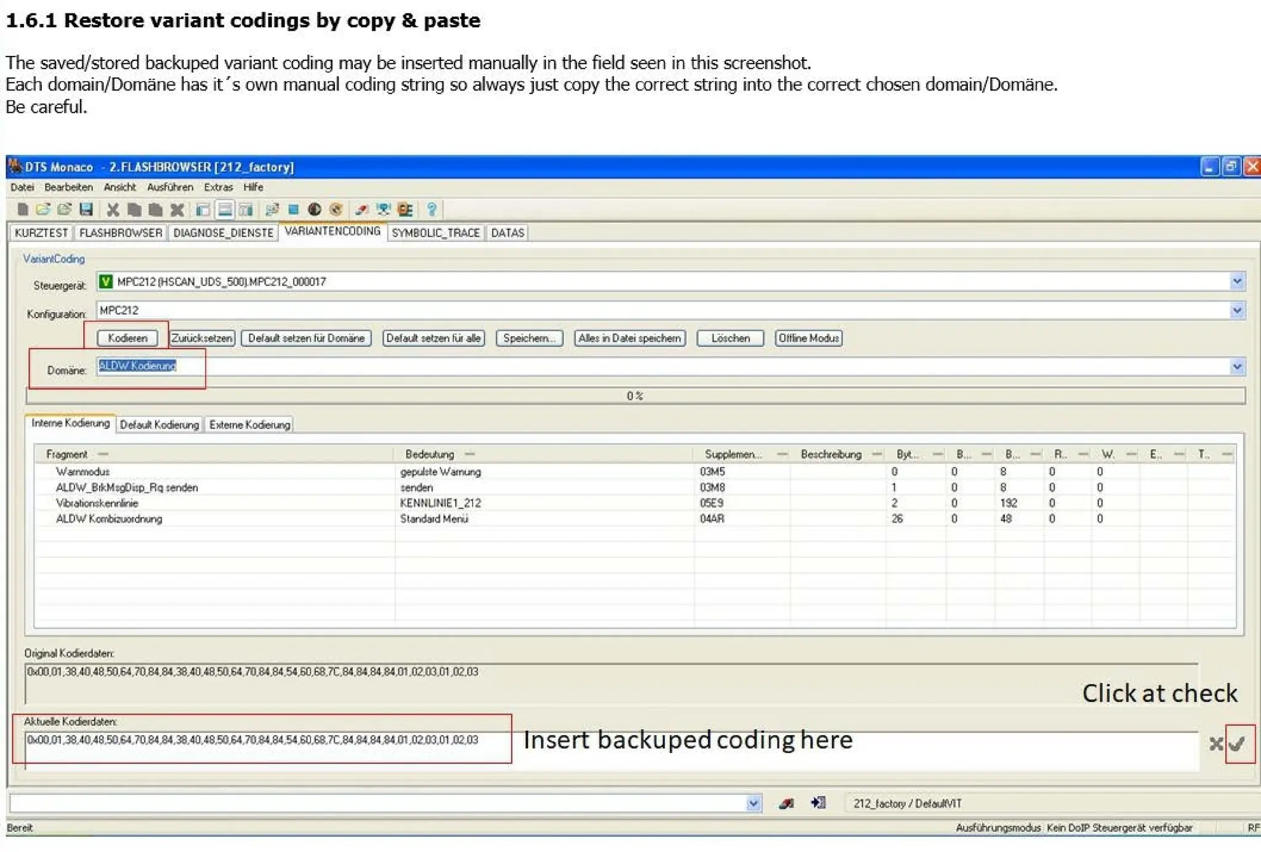Click the Cut scissors toolbar icon

pos(113,210)
